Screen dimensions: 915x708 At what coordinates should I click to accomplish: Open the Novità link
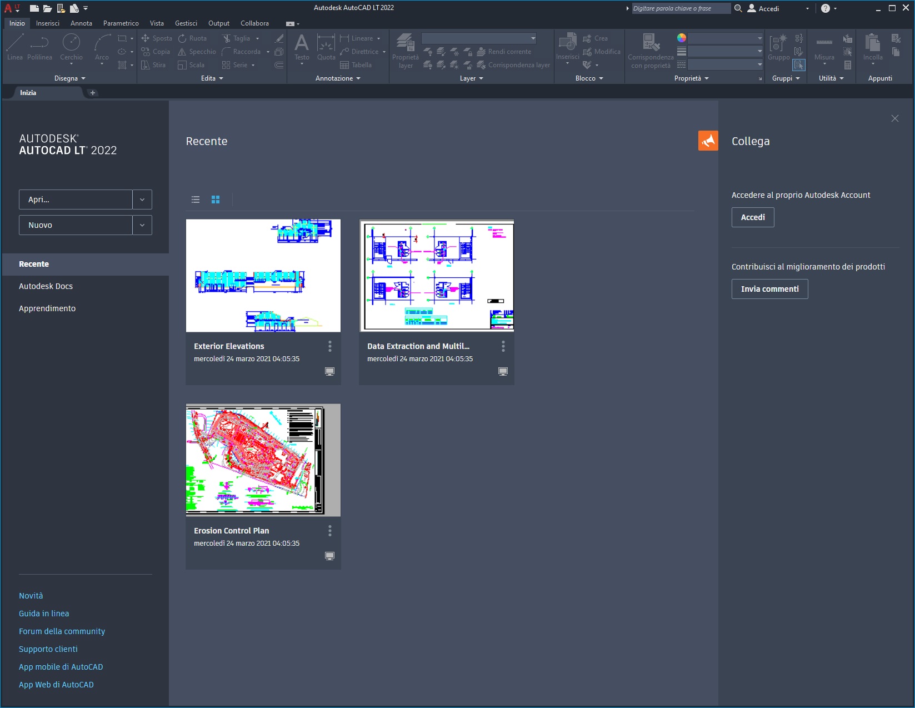pos(31,596)
